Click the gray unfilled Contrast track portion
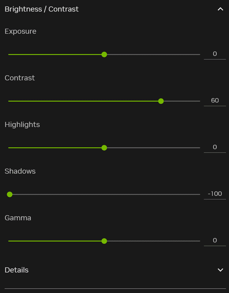This screenshot has height=293, width=229. 181,101
